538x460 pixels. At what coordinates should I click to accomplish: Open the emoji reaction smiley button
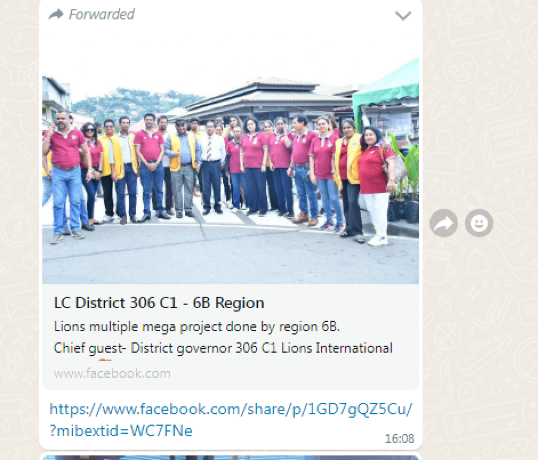click(479, 223)
